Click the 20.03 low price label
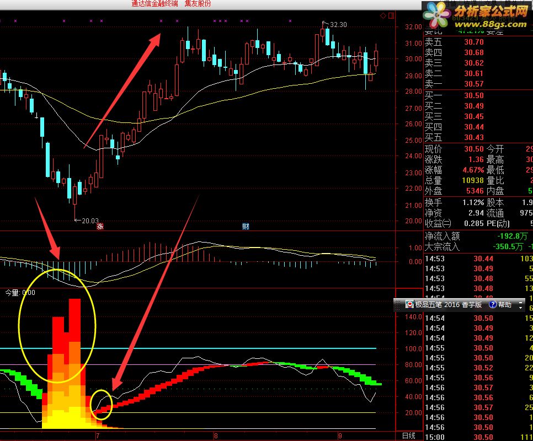Image resolution: width=533 pixels, height=441 pixels. coord(90,220)
